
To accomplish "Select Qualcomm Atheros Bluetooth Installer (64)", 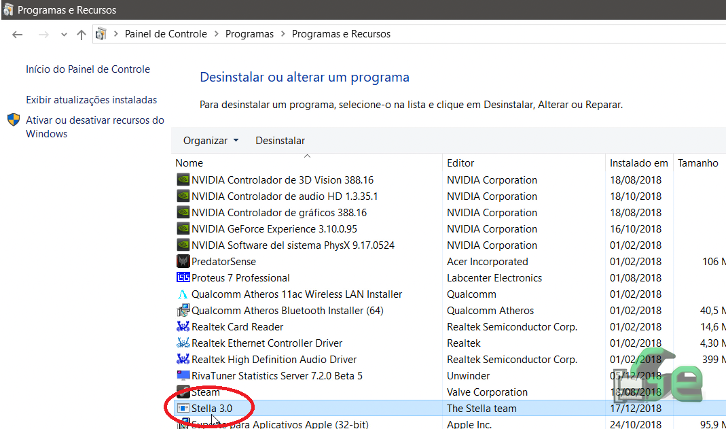I will pyautogui.click(x=287, y=311).
